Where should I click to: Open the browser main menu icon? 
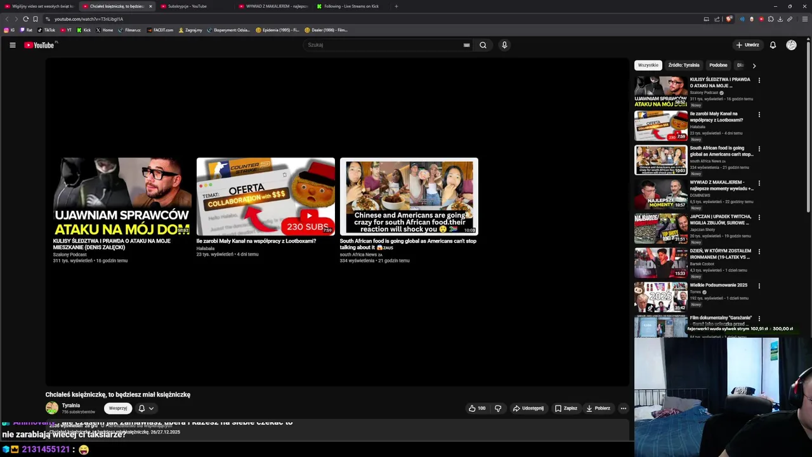(805, 19)
